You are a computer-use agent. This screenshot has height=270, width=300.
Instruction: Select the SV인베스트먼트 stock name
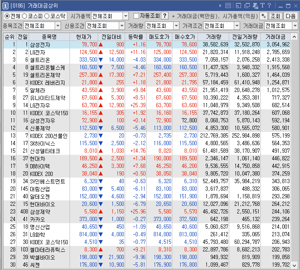[x=48, y=181]
